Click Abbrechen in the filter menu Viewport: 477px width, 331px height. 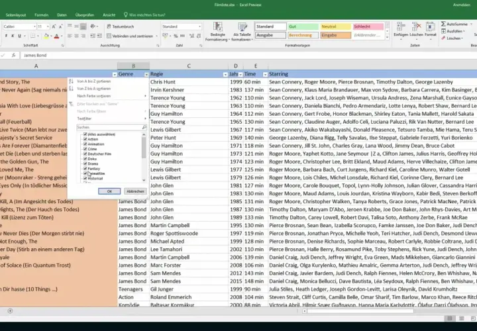tap(135, 191)
